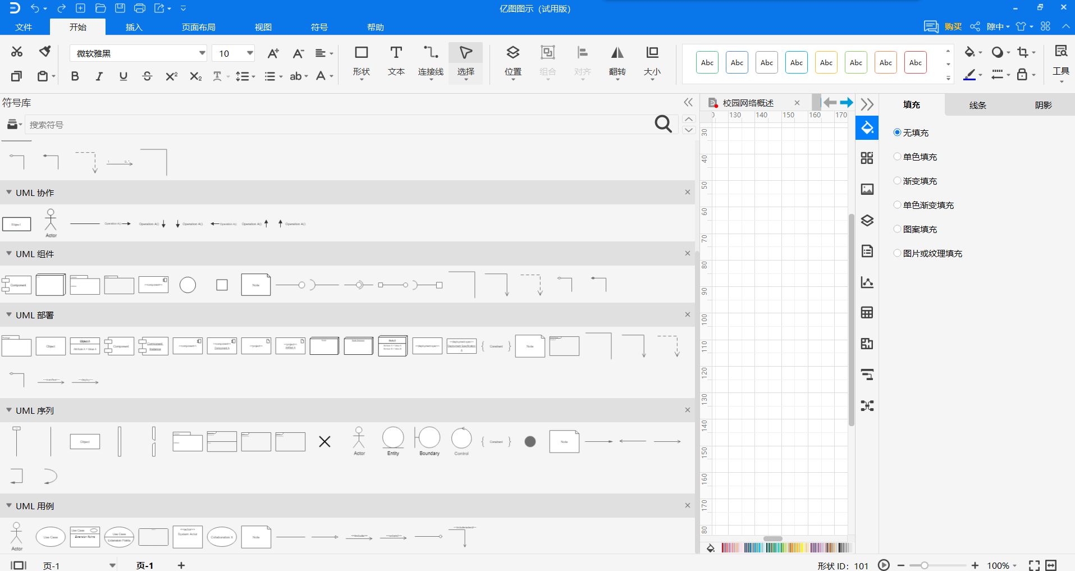Open the font size dropdown
This screenshot has height=571, width=1075.
(x=250, y=53)
